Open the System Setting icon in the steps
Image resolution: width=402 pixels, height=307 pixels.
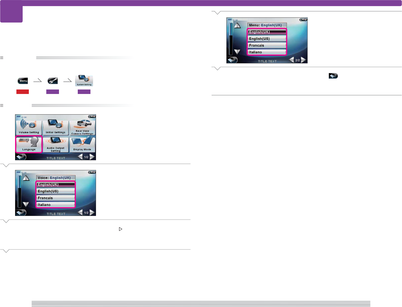point(84,81)
